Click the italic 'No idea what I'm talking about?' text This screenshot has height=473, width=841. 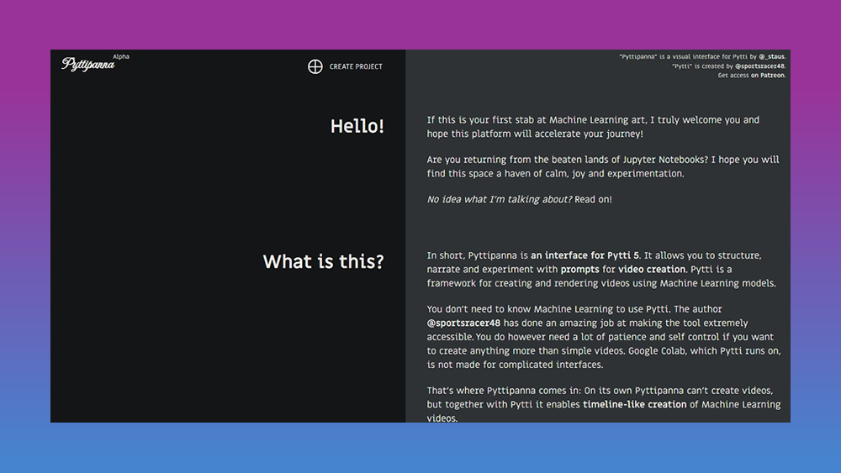tap(500, 199)
